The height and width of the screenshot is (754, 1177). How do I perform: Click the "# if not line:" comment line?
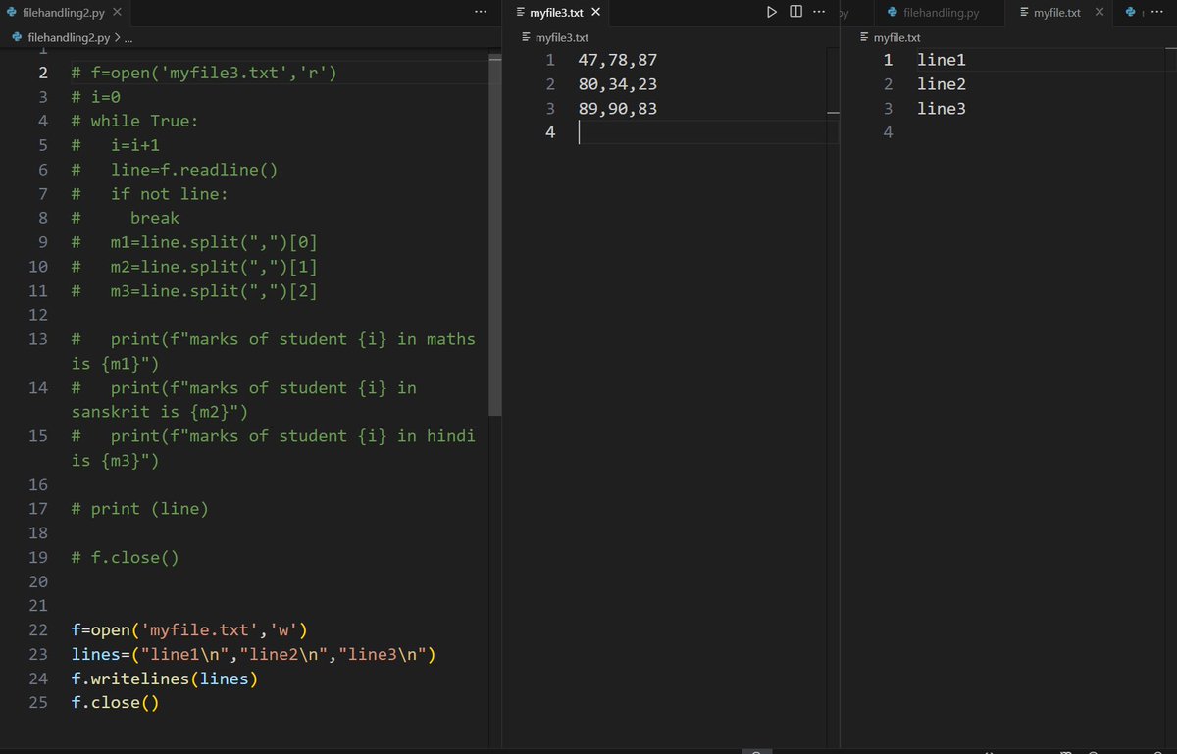coord(150,194)
